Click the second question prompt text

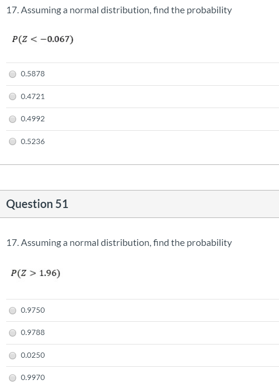pos(118,243)
